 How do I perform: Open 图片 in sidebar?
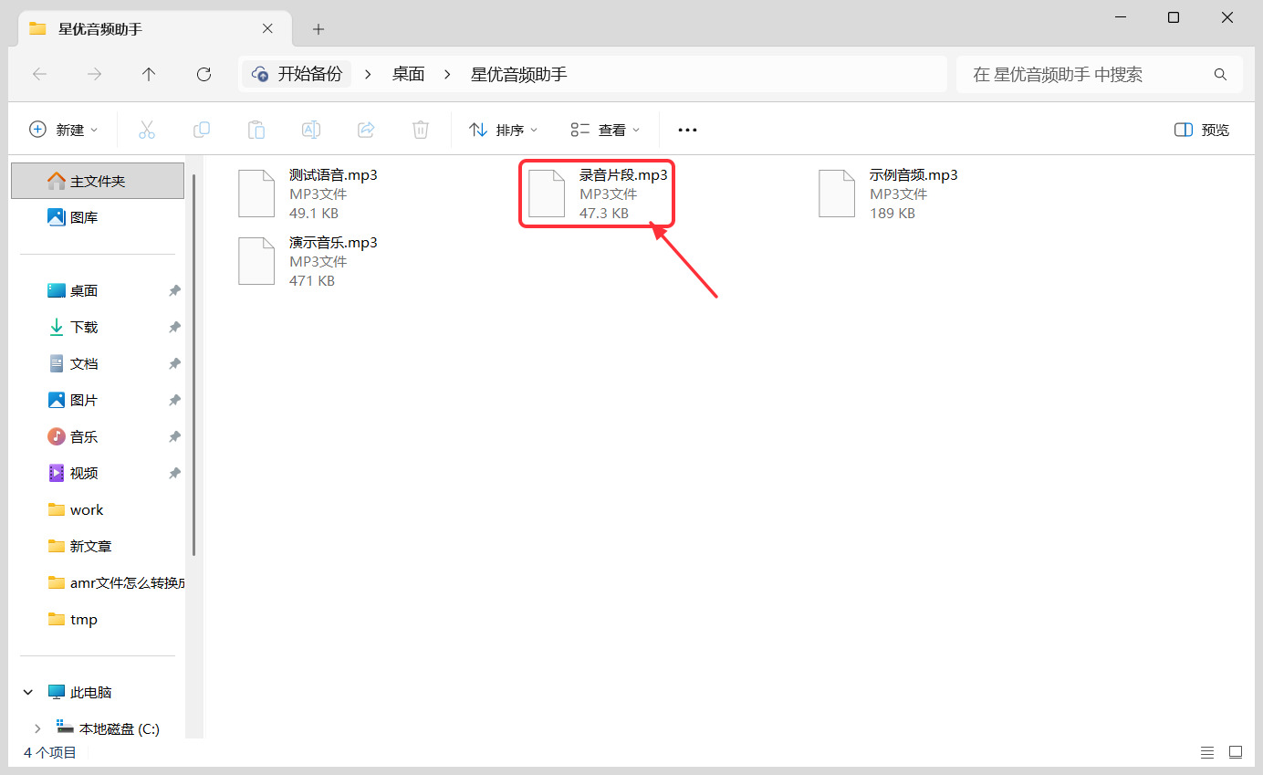[x=84, y=400]
